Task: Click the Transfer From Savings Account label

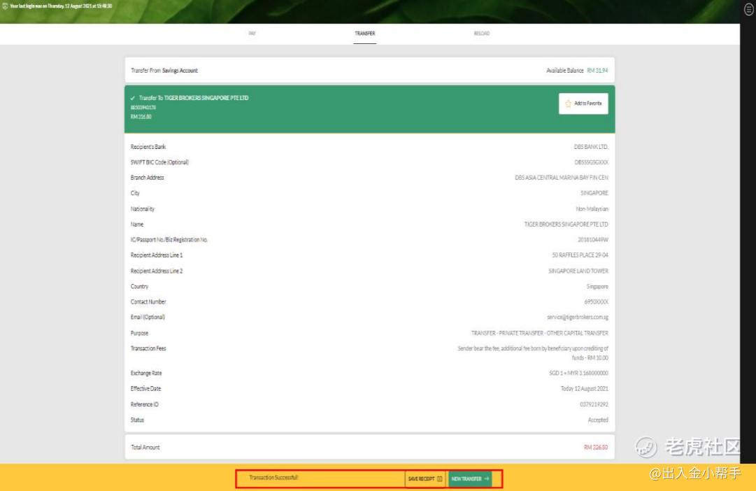Action: (164, 71)
